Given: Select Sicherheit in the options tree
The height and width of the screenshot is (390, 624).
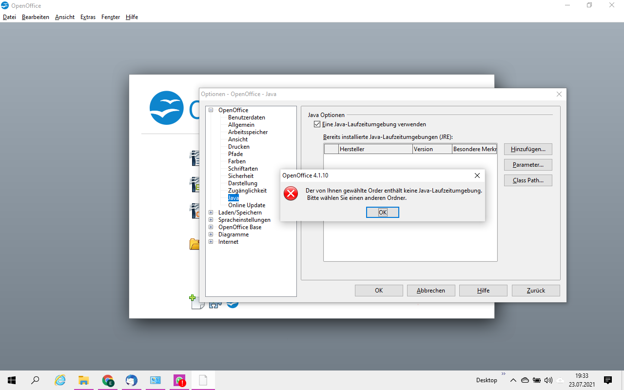Looking at the screenshot, I should click(241, 176).
